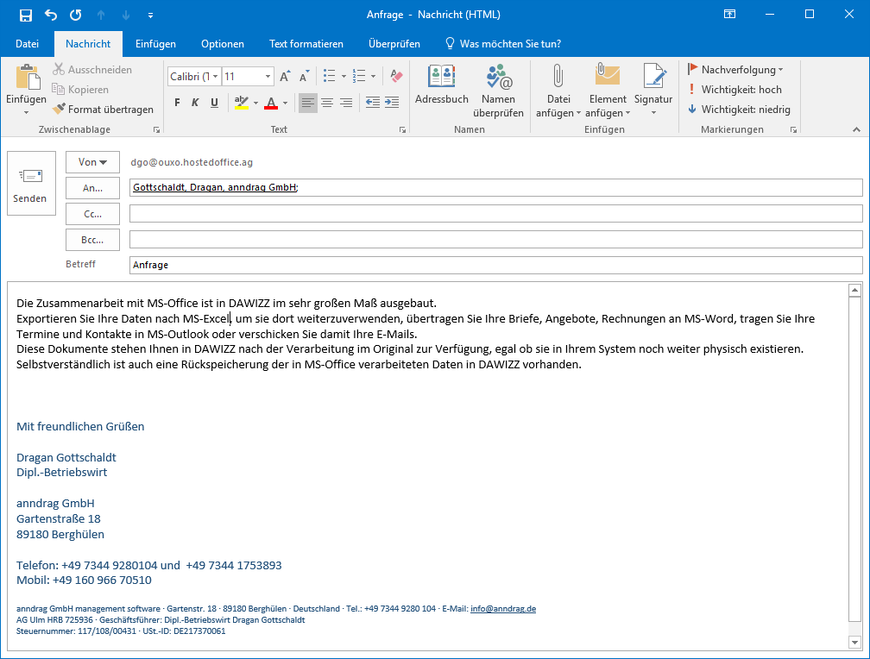The image size is (870, 659).
Task: Expand the Einfügen paste options arrow
Action: click(x=26, y=113)
